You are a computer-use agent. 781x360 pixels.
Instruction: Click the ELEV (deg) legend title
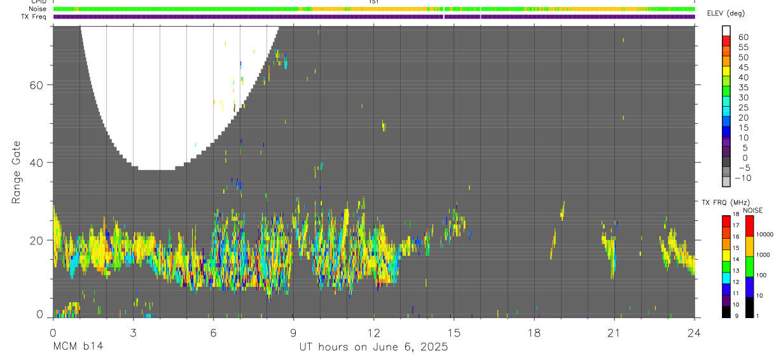coord(726,14)
